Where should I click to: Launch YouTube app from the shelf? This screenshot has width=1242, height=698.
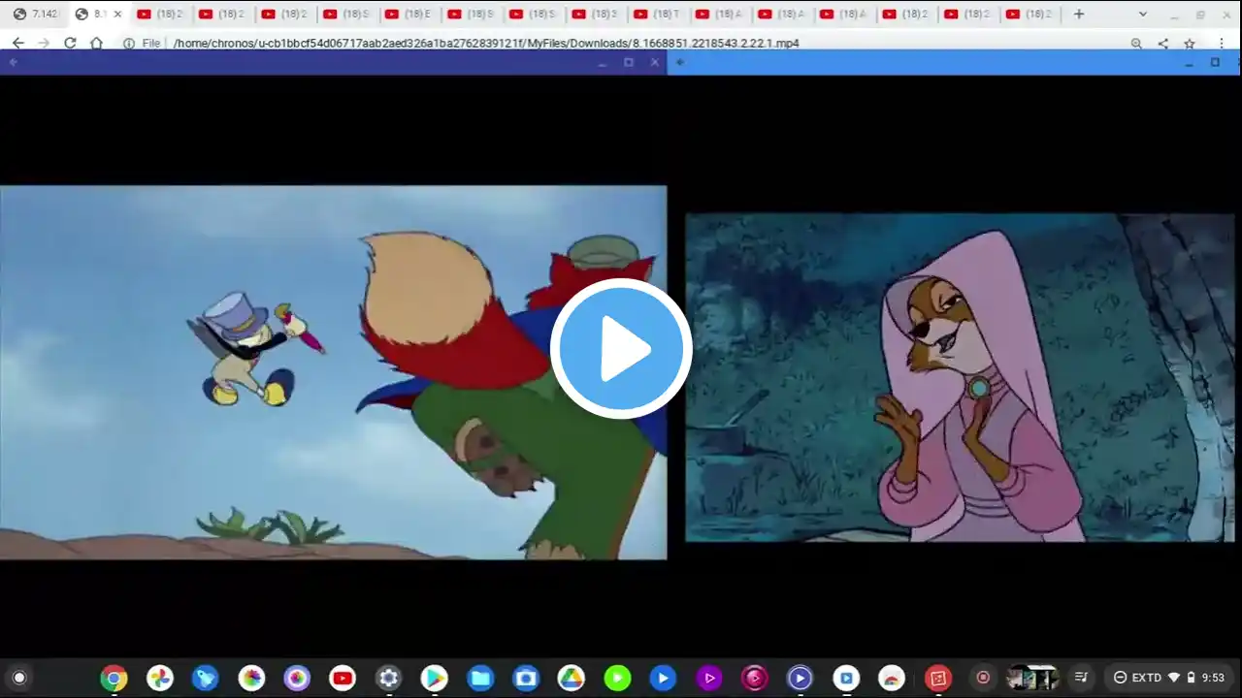point(343,678)
